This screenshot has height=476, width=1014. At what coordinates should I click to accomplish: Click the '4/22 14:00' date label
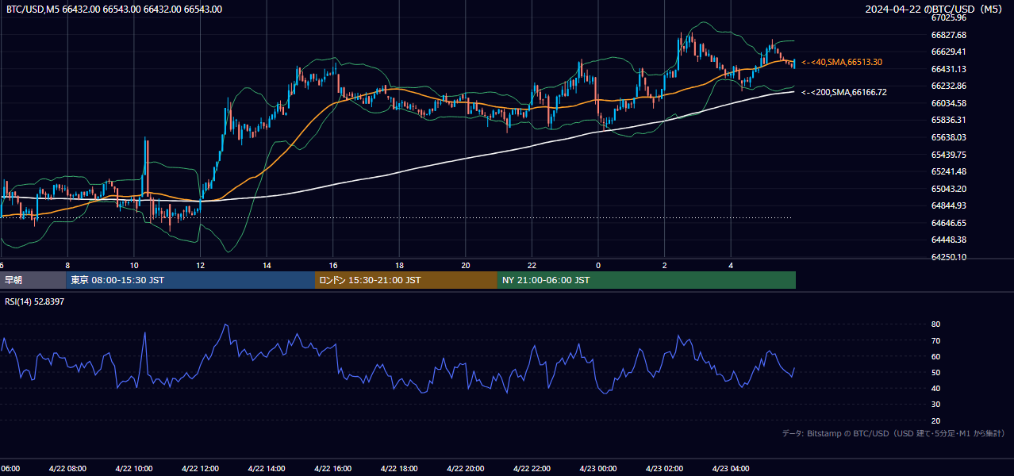(x=267, y=469)
